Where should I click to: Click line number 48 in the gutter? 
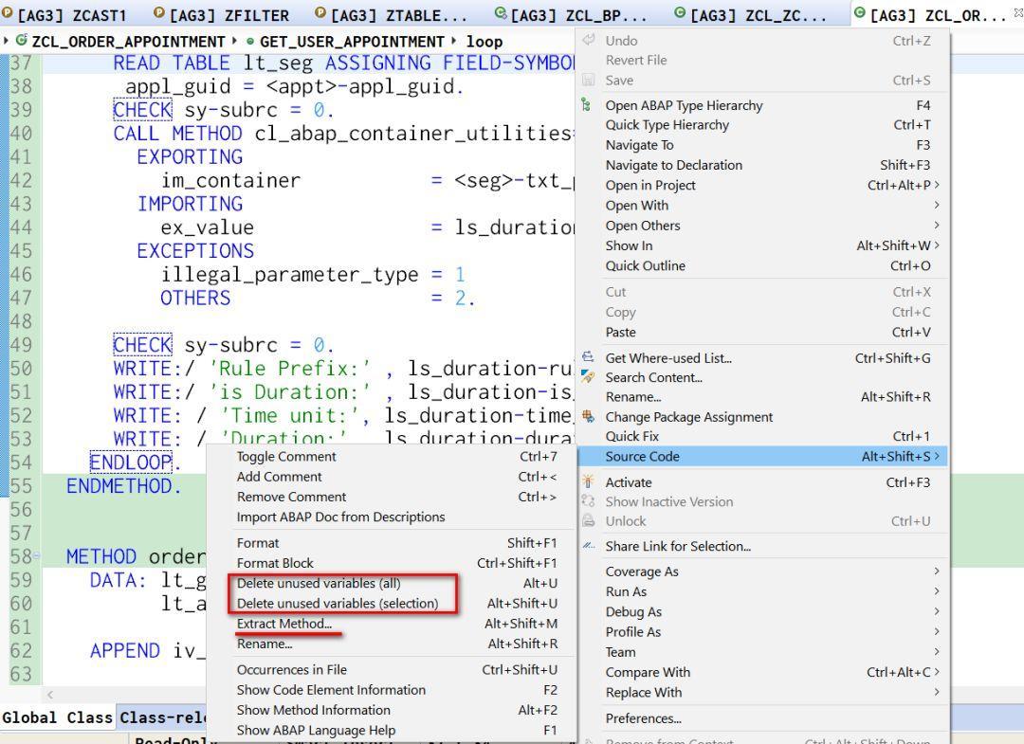21,321
